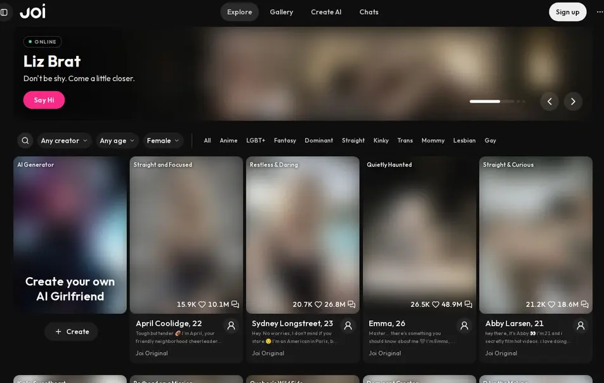Filter by the Straight category
The height and width of the screenshot is (383, 604).
point(353,141)
